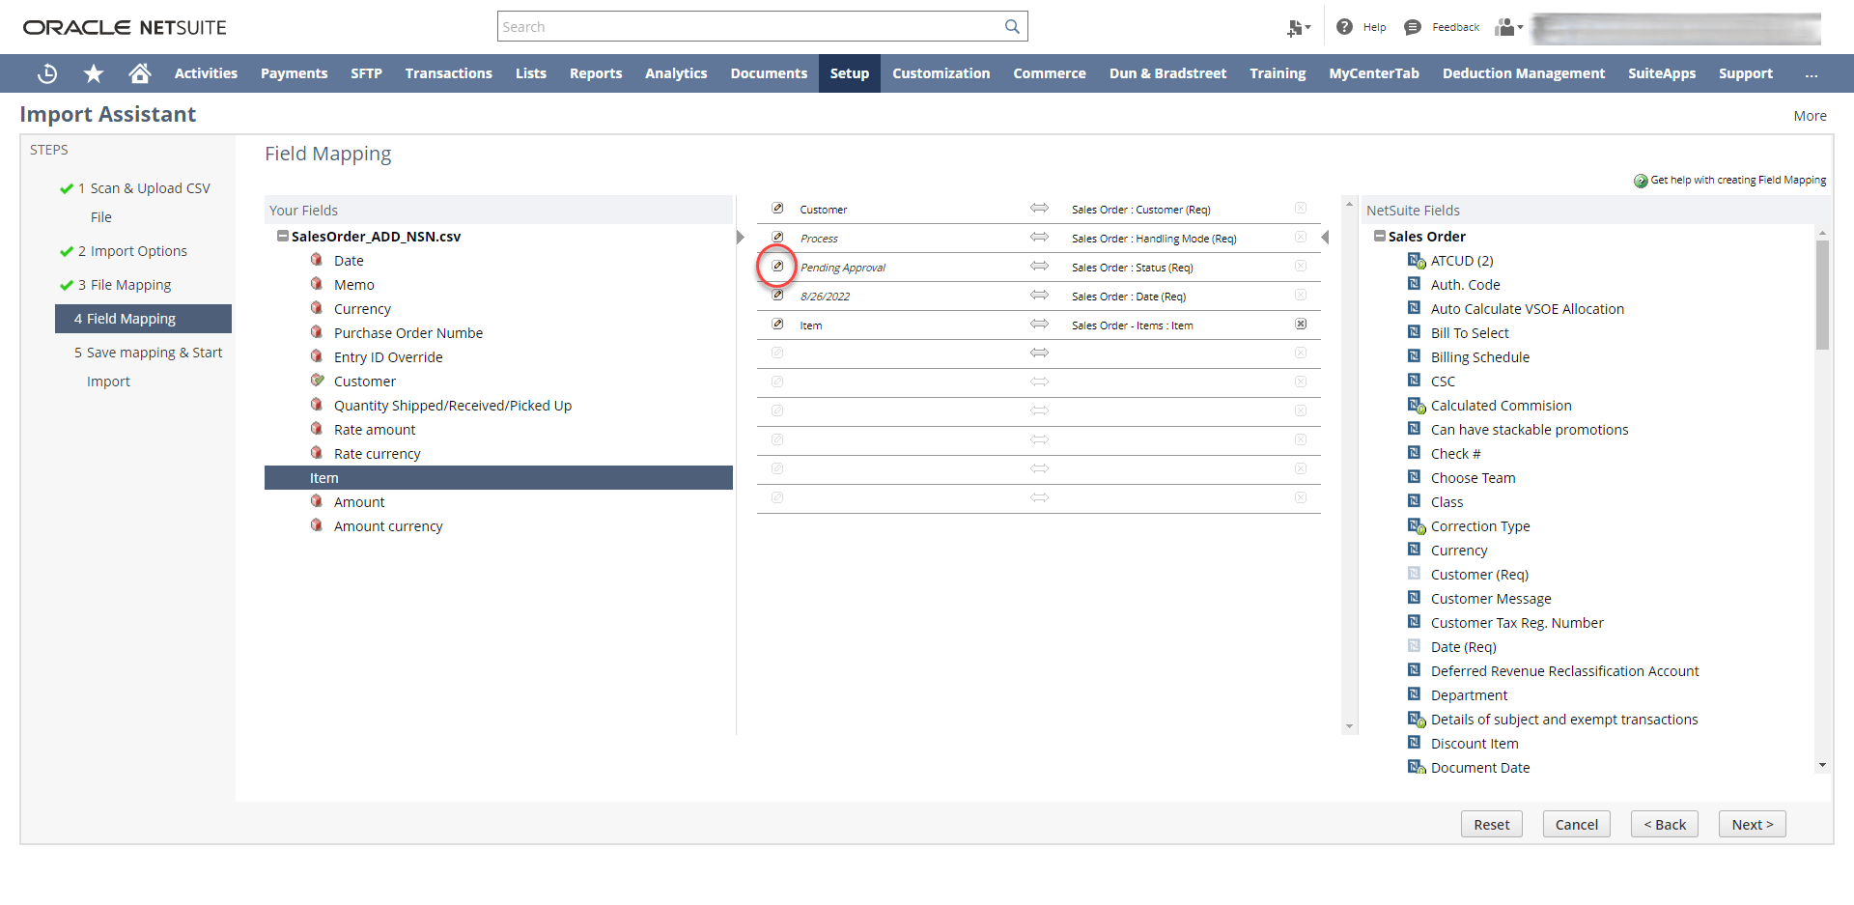Open the Setup menu
Screen dimensions: 1854x905
tap(850, 73)
